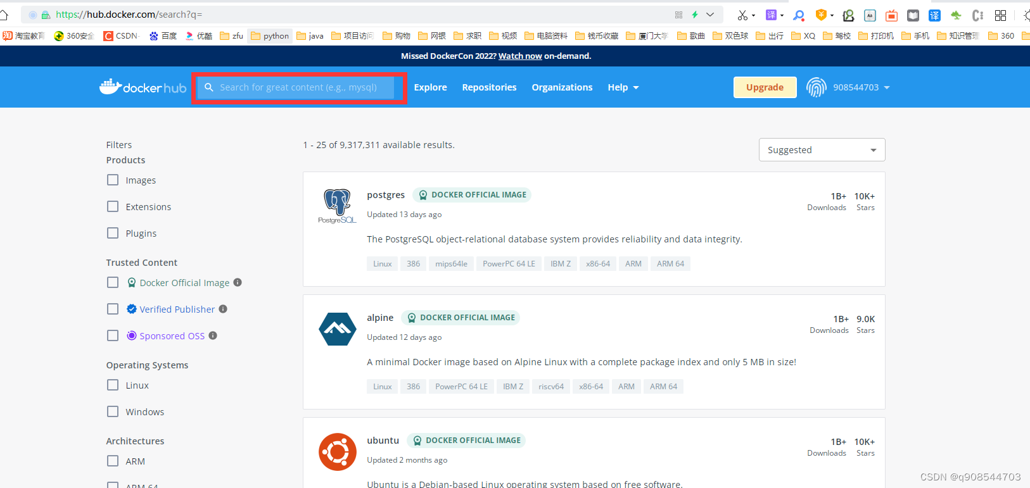Image resolution: width=1030 pixels, height=488 pixels.
Task: Click the info icon next to Docker Official Image
Action: pos(238,282)
